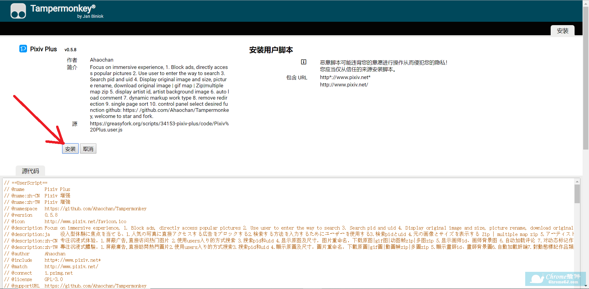Click the @description:zh-CN code line
This screenshot has width=589, height=289.
[289, 241]
